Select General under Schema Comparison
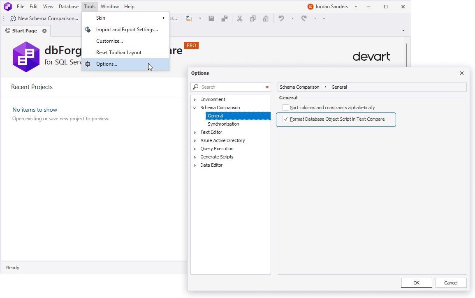 tap(238, 116)
